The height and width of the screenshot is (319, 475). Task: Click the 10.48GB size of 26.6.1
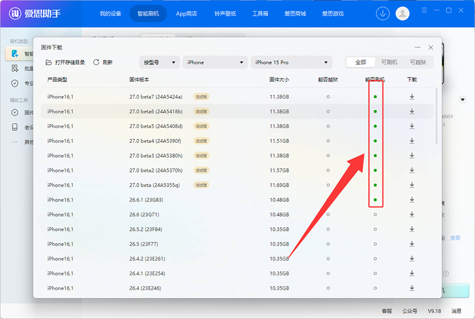pos(279,200)
